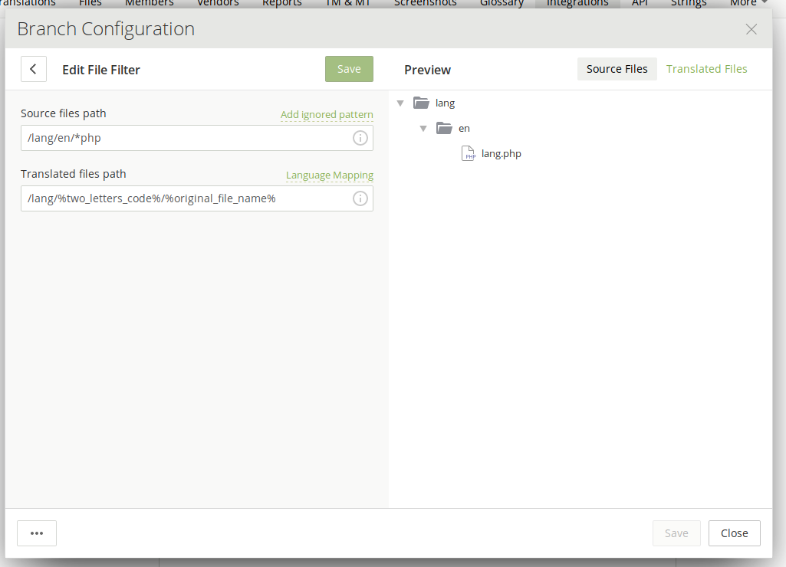Select the lang.php PHP file icon
The width and height of the screenshot is (786, 567).
pos(469,153)
